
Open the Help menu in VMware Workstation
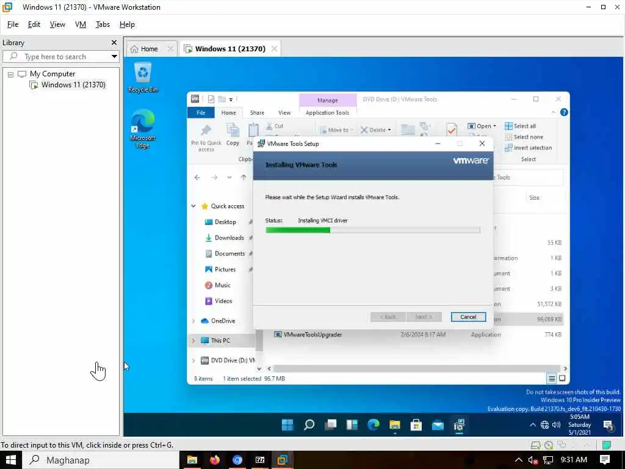[x=127, y=24]
